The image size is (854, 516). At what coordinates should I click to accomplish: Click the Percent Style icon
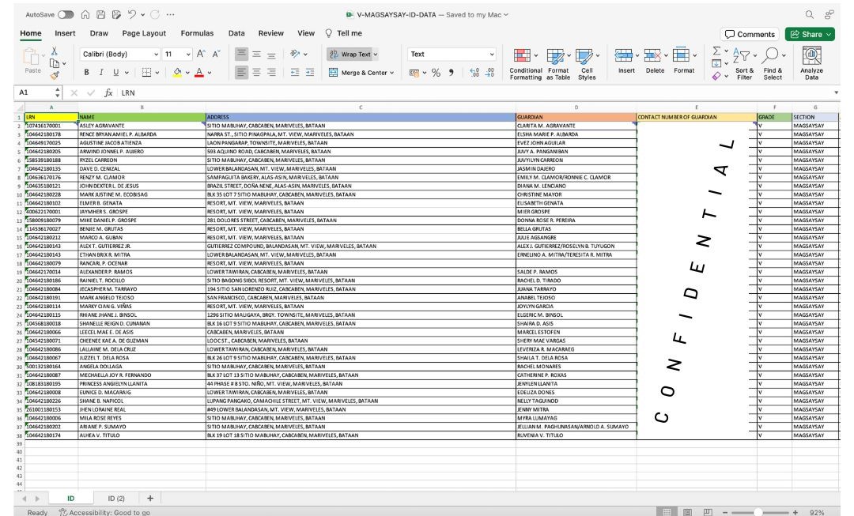[x=436, y=73]
